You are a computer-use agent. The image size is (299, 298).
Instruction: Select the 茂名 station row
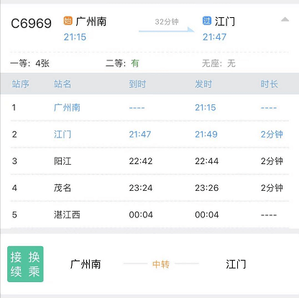[149, 188]
